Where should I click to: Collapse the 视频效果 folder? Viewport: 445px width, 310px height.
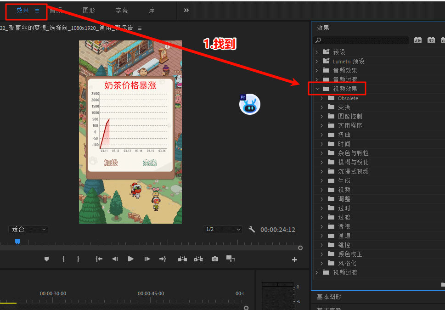pos(316,89)
